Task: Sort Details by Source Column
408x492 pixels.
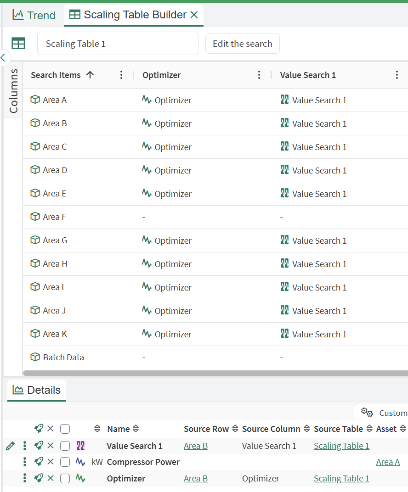Action: pos(276,429)
